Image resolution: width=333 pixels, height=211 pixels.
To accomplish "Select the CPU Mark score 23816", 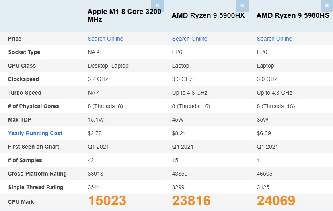I will [191, 201].
